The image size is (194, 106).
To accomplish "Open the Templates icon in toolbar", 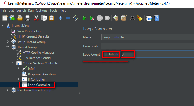I will pyautogui.click(x=12, y=18).
